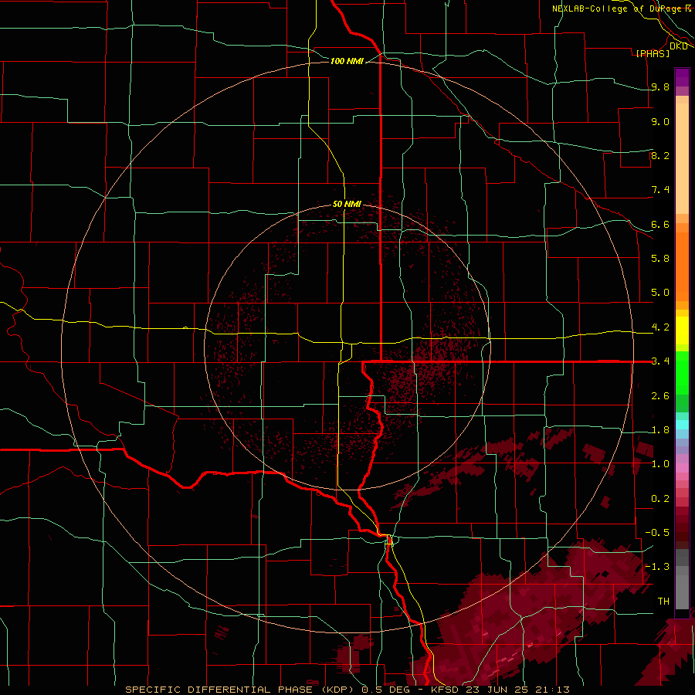Click the 1.8 scale value

click(660, 430)
